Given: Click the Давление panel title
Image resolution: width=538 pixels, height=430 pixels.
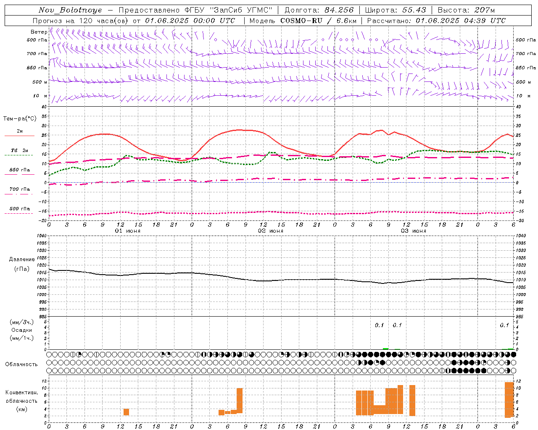Looking at the screenshot, I should (22, 259).
